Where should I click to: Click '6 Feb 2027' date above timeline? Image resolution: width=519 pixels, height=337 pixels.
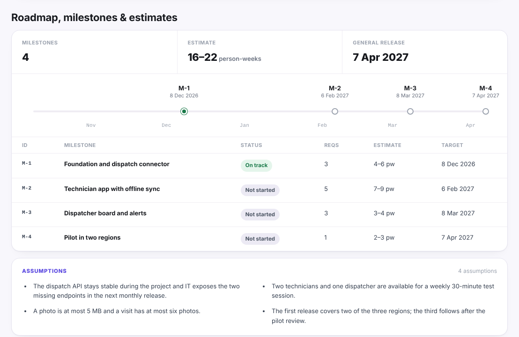334,95
